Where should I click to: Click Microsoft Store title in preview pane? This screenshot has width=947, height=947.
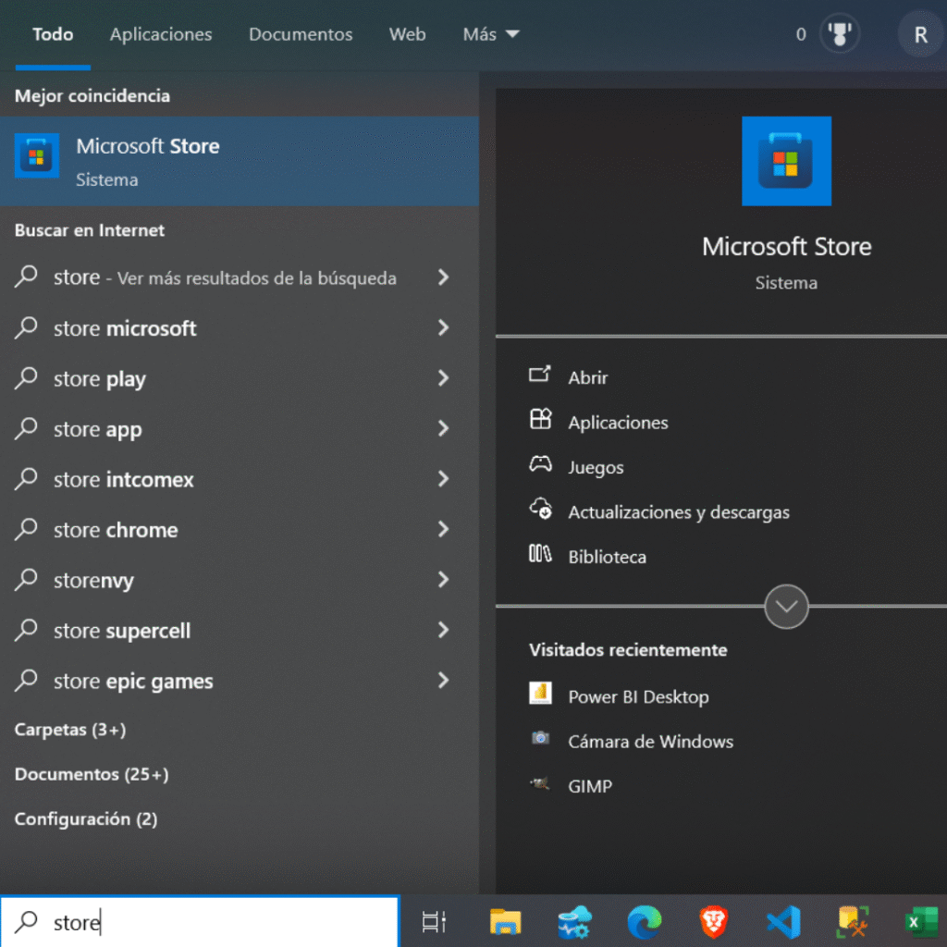(x=786, y=246)
